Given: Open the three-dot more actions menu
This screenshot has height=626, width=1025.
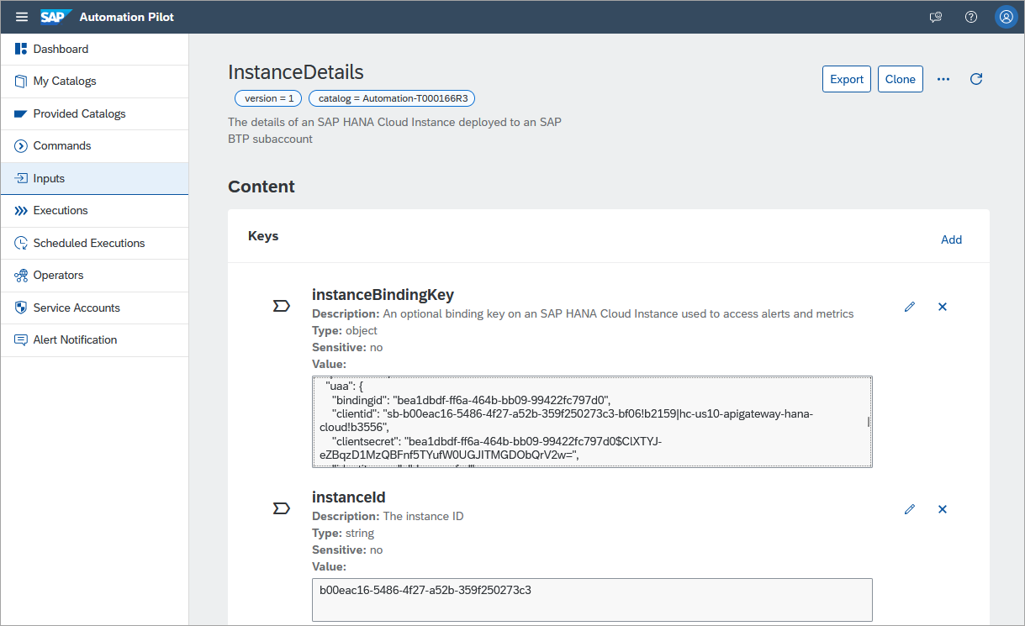Looking at the screenshot, I should click(x=943, y=79).
